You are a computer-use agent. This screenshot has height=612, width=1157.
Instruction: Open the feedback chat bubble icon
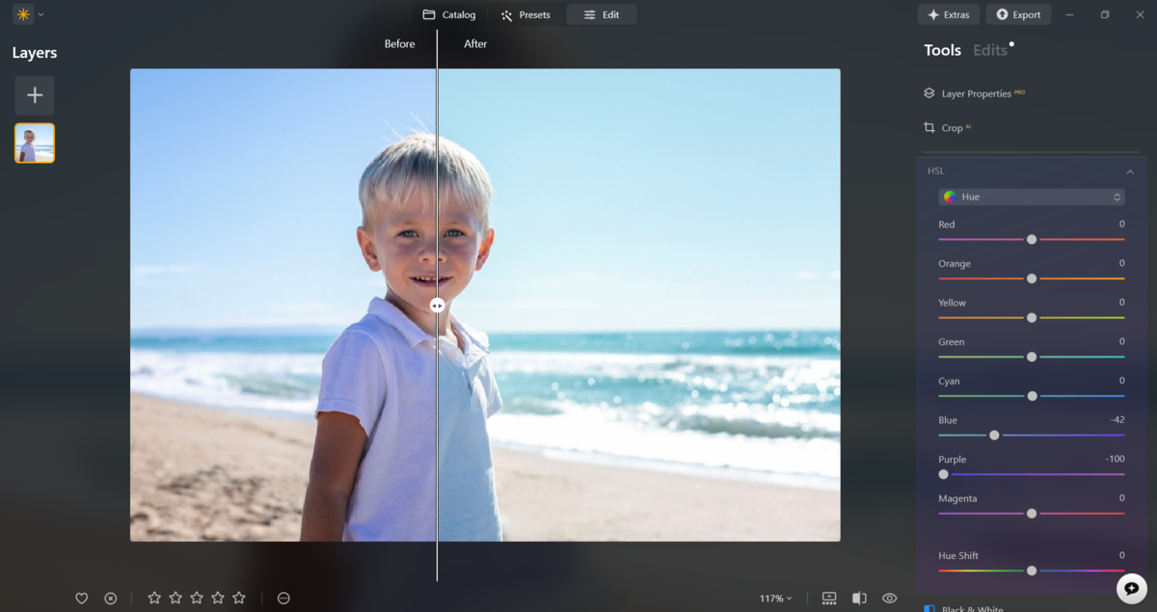[1132, 587]
